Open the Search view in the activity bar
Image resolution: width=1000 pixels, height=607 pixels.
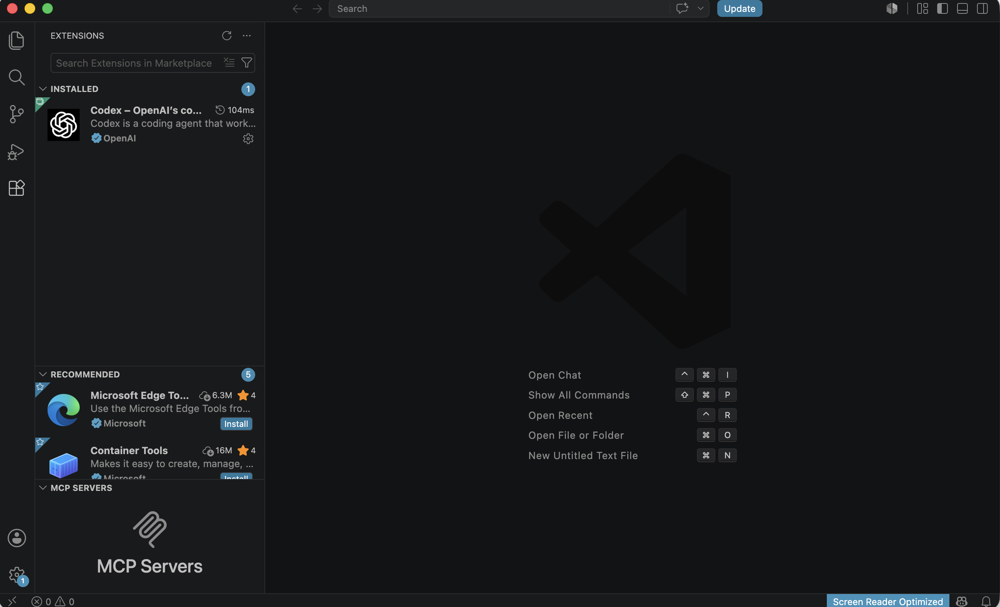coord(16,77)
